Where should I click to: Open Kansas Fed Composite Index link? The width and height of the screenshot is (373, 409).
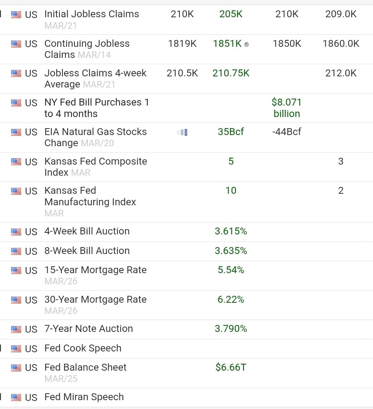pos(96,167)
